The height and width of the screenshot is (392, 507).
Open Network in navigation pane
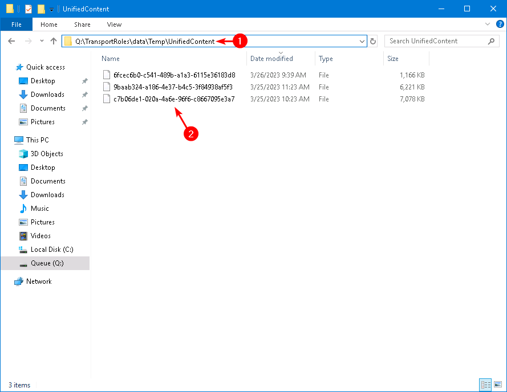click(39, 281)
